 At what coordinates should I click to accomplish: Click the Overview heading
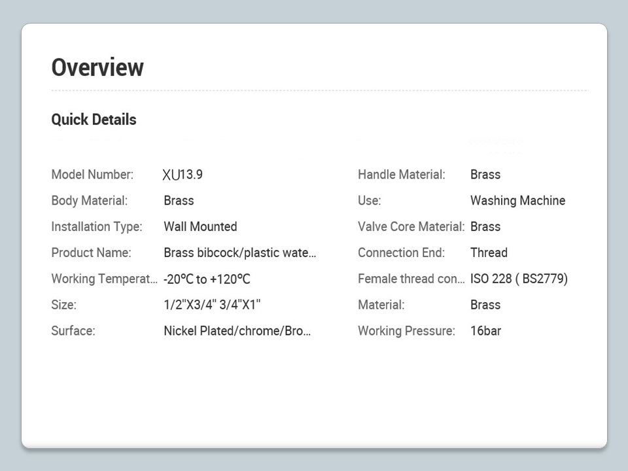pyautogui.click(x=97, y=67)
